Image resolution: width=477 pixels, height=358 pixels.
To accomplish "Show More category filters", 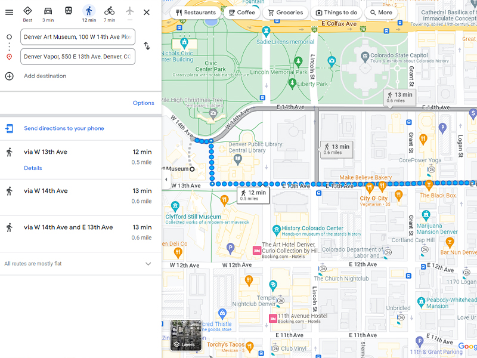I will point(381,13).
